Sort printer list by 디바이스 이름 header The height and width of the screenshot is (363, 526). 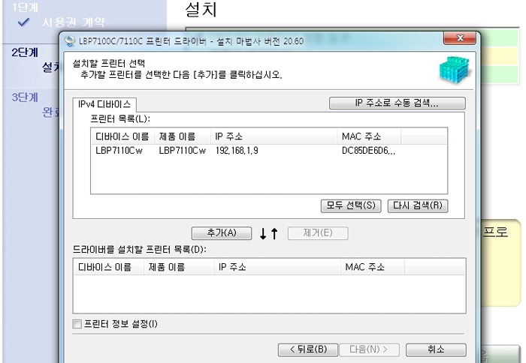[x=122, y=136]
